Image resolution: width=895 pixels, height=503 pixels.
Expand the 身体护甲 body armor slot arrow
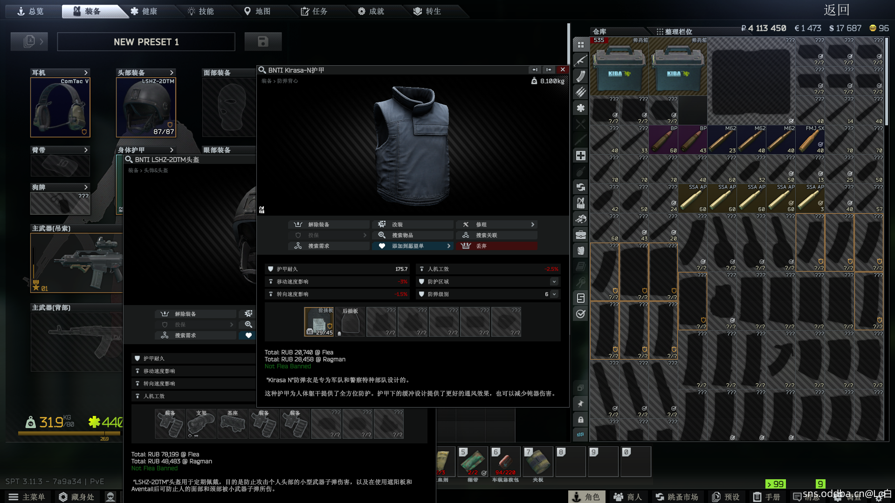[172, 150]
